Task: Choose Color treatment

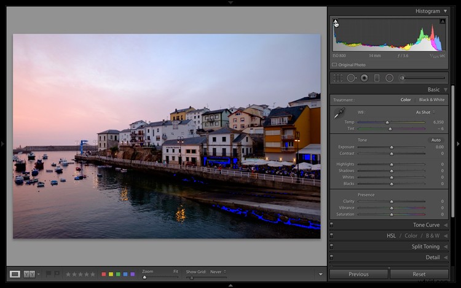Action: coord(406,100)
